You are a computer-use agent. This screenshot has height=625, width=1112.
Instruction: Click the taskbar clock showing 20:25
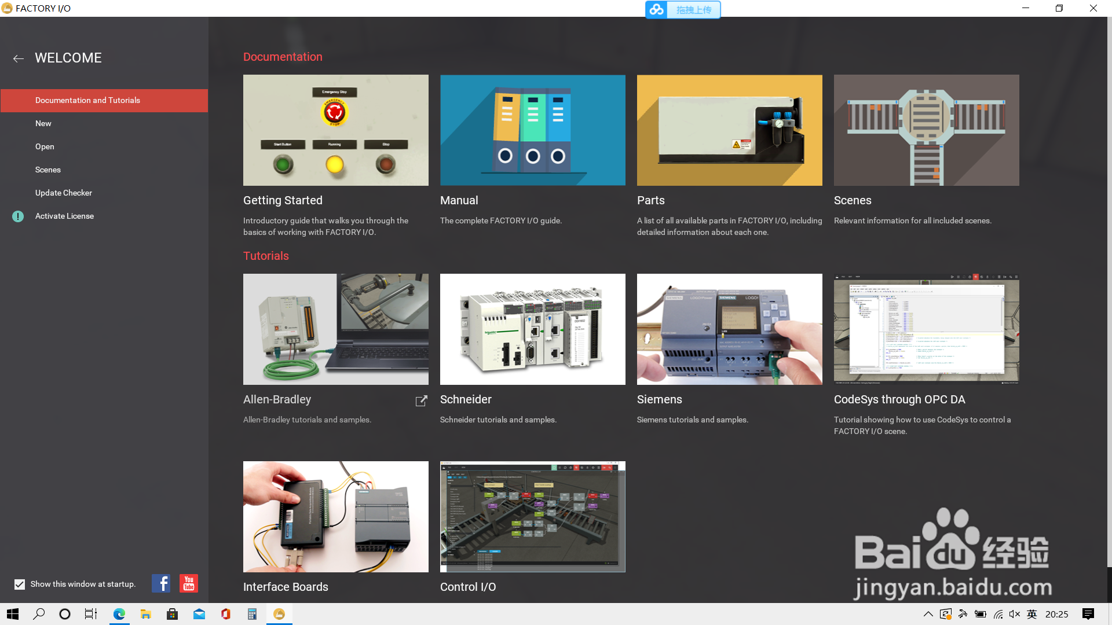[1056, 614]
